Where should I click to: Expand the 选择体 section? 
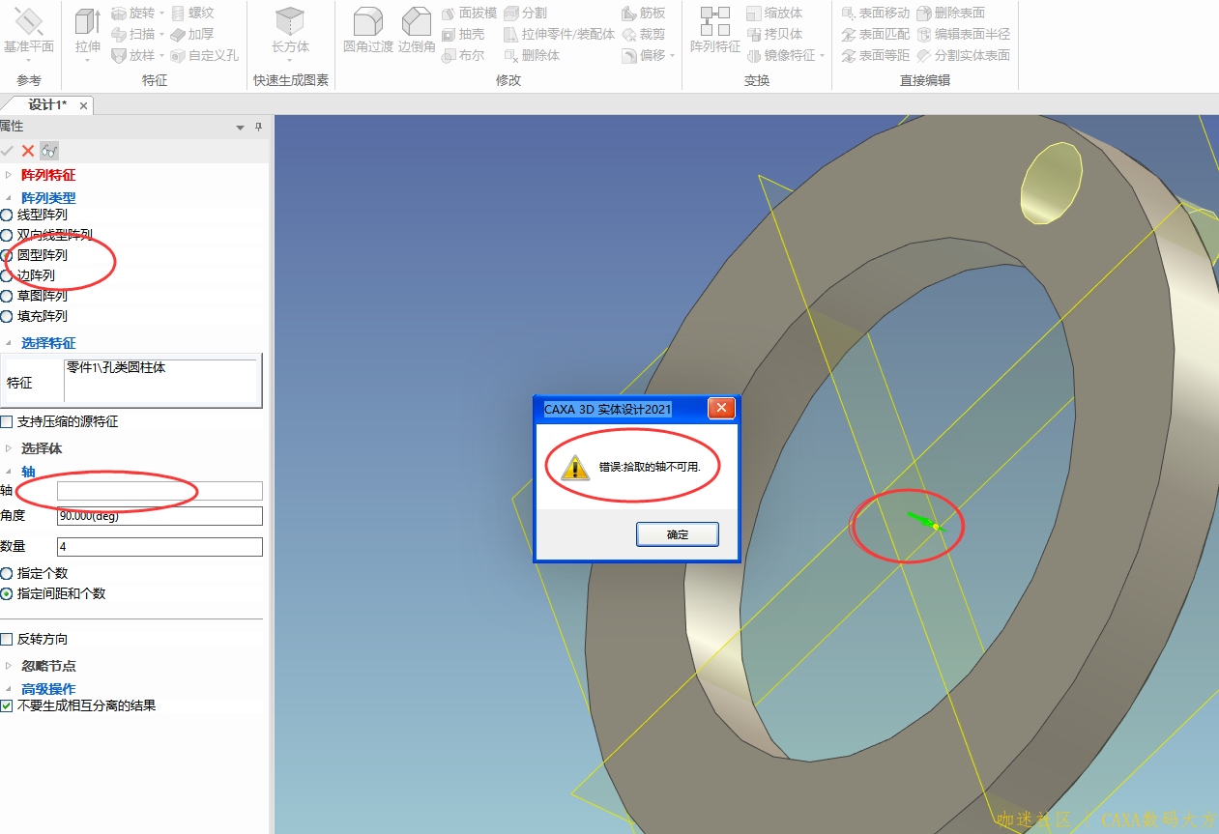[10, 448]
